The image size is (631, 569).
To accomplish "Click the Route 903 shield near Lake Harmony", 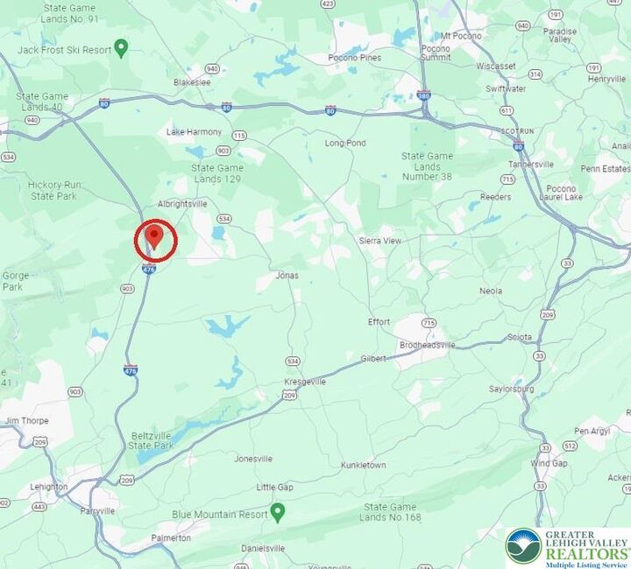I will [223, 151].
